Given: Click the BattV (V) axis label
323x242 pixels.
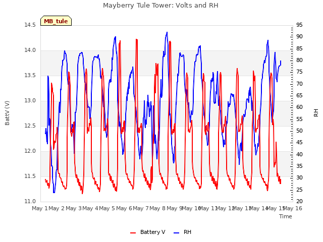Looking at the screenshot, I should pyautogui.click(x=7, y=113).
